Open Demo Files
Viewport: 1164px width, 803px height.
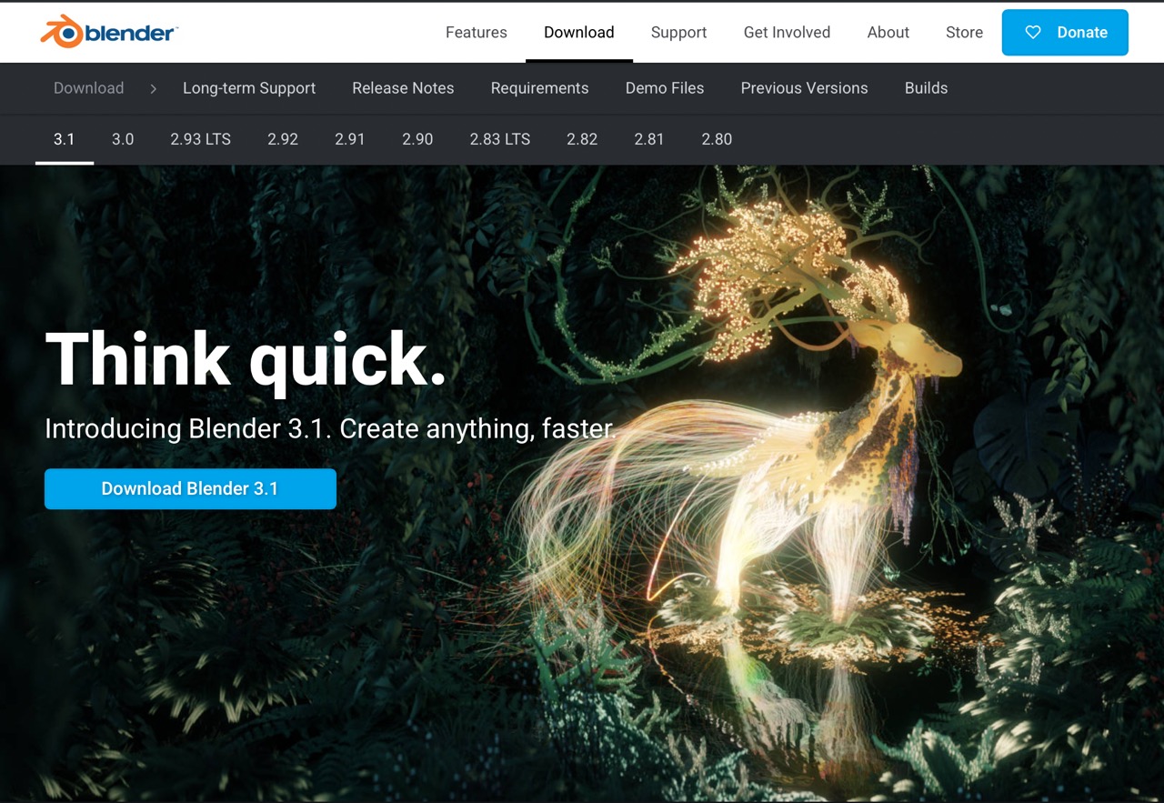(x=665, y=88)
